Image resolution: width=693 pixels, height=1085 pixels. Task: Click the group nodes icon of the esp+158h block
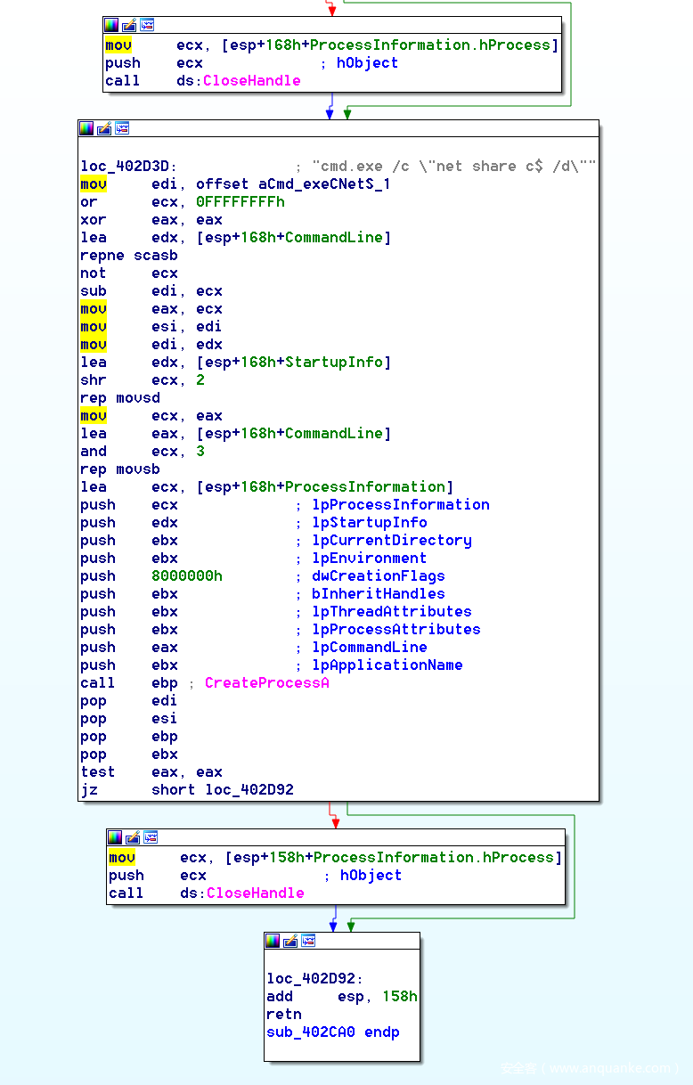pos(151,837)
